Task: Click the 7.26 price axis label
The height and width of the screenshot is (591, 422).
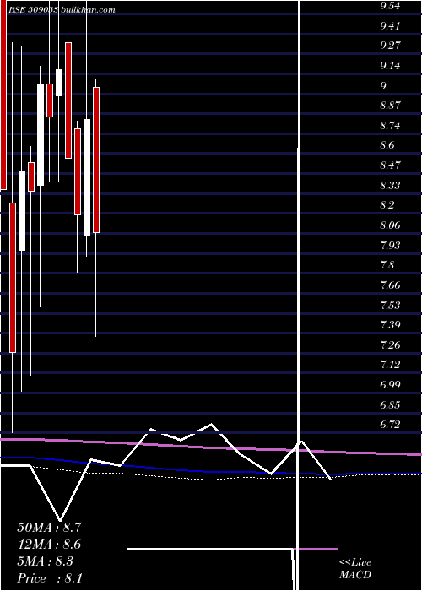Action: coord(390,344)
